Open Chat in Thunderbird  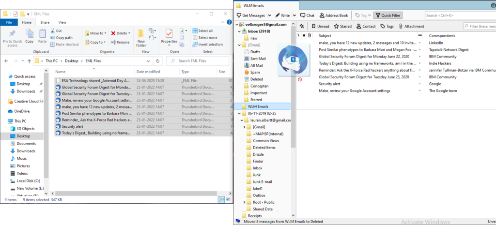click(x=307, y=15)
